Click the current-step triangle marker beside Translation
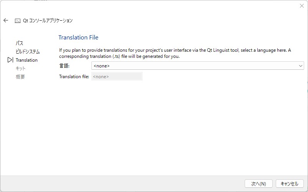Screen dimensions: 308x192 [x=10, y=60]
